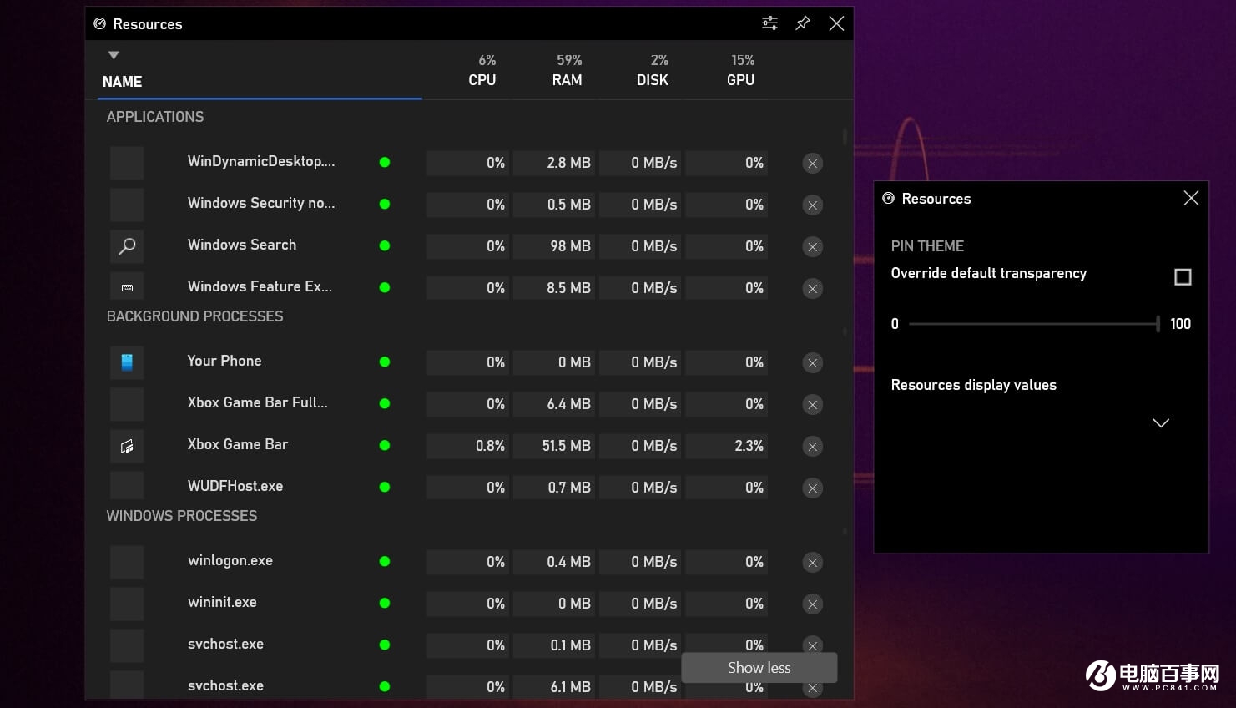Select the wininit.exe process name
The image size is (1236, 708).
222,602
